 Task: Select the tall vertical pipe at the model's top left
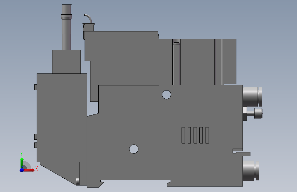click(x=66, y=27)
